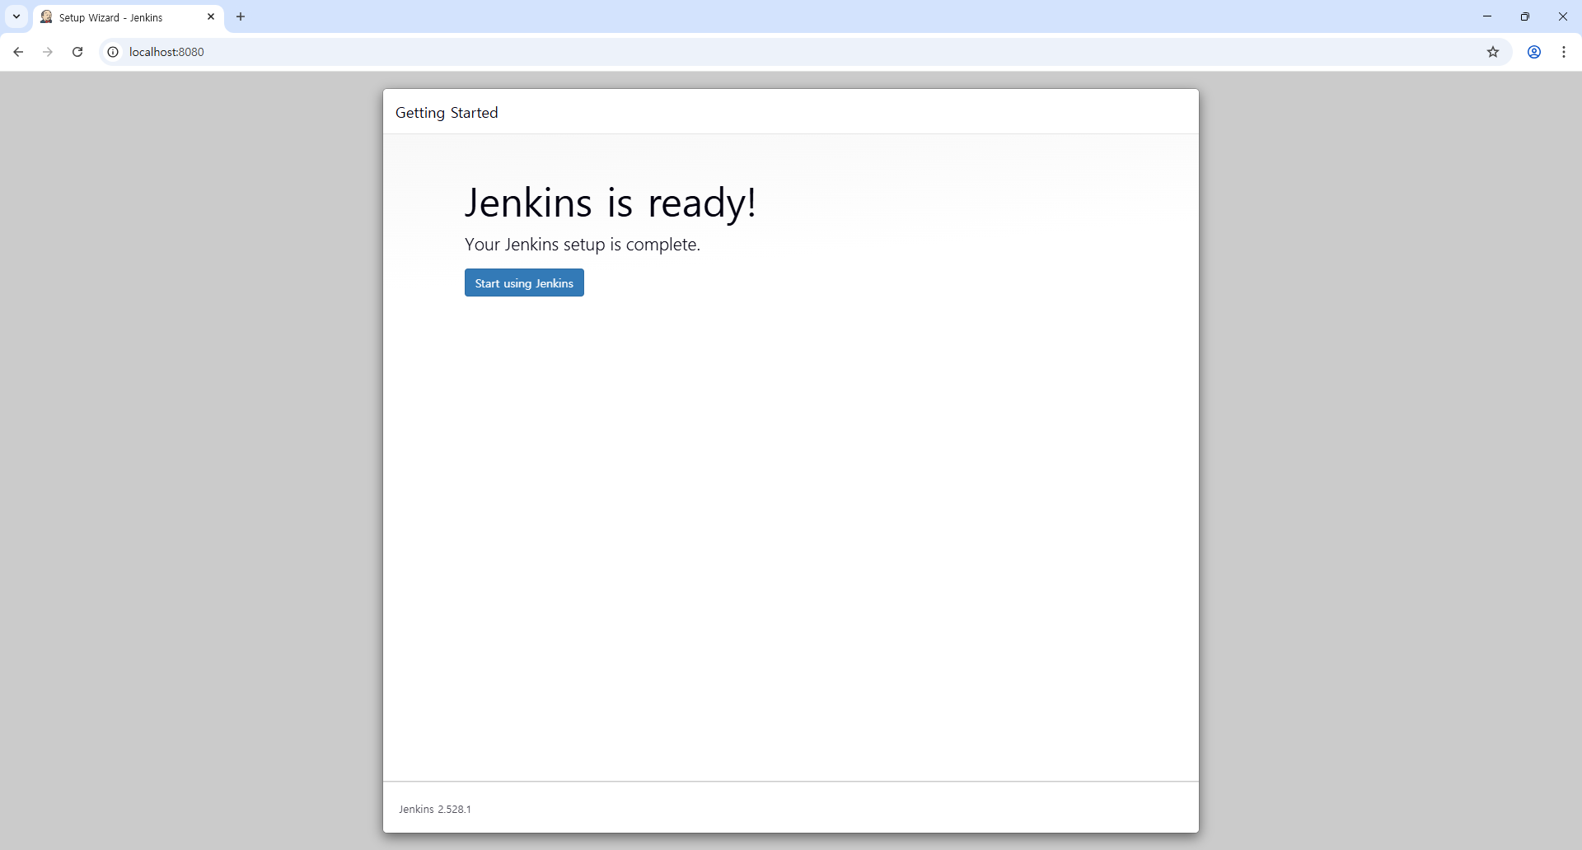Click the Getting Started header text
The image size is (1582, 850).
tap(447, 113)
